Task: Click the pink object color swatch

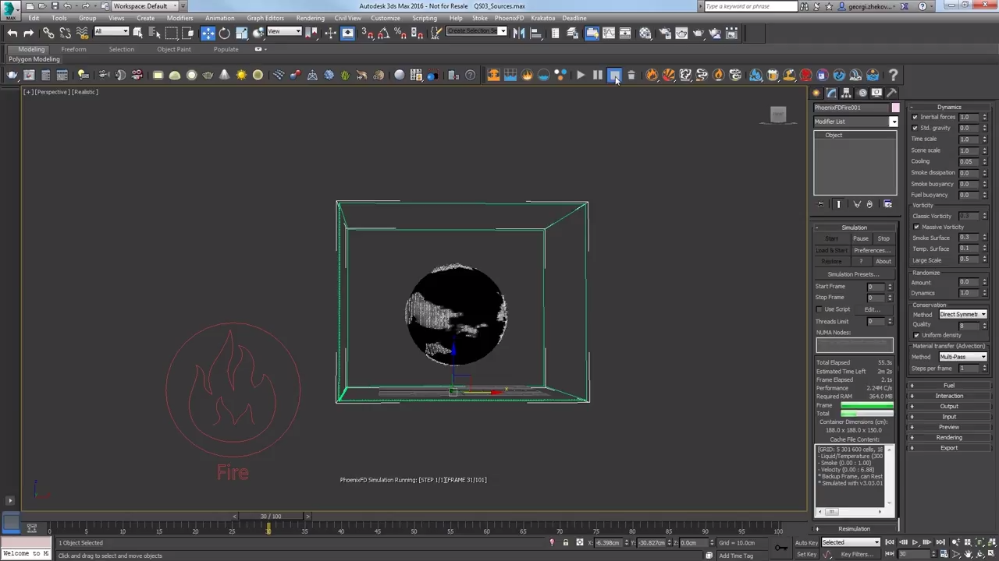Action: pos(895,108)
